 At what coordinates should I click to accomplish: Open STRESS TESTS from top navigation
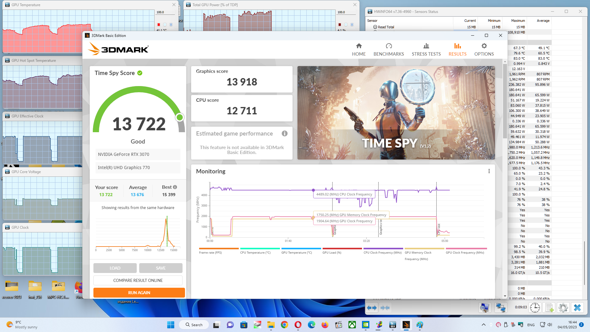[x=426, y=49]
